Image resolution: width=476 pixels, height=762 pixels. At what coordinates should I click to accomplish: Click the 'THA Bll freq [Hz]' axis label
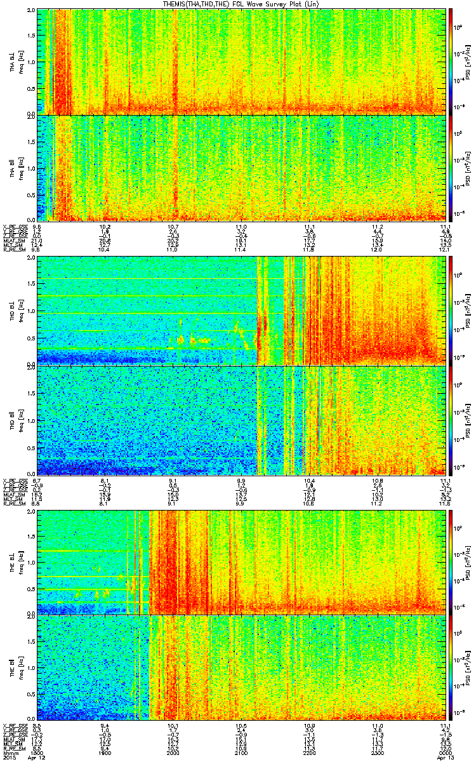click(17, 168)
